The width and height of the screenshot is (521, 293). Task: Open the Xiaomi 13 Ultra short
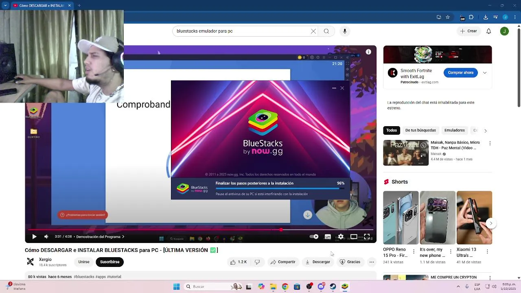click(x=474, y=218)
